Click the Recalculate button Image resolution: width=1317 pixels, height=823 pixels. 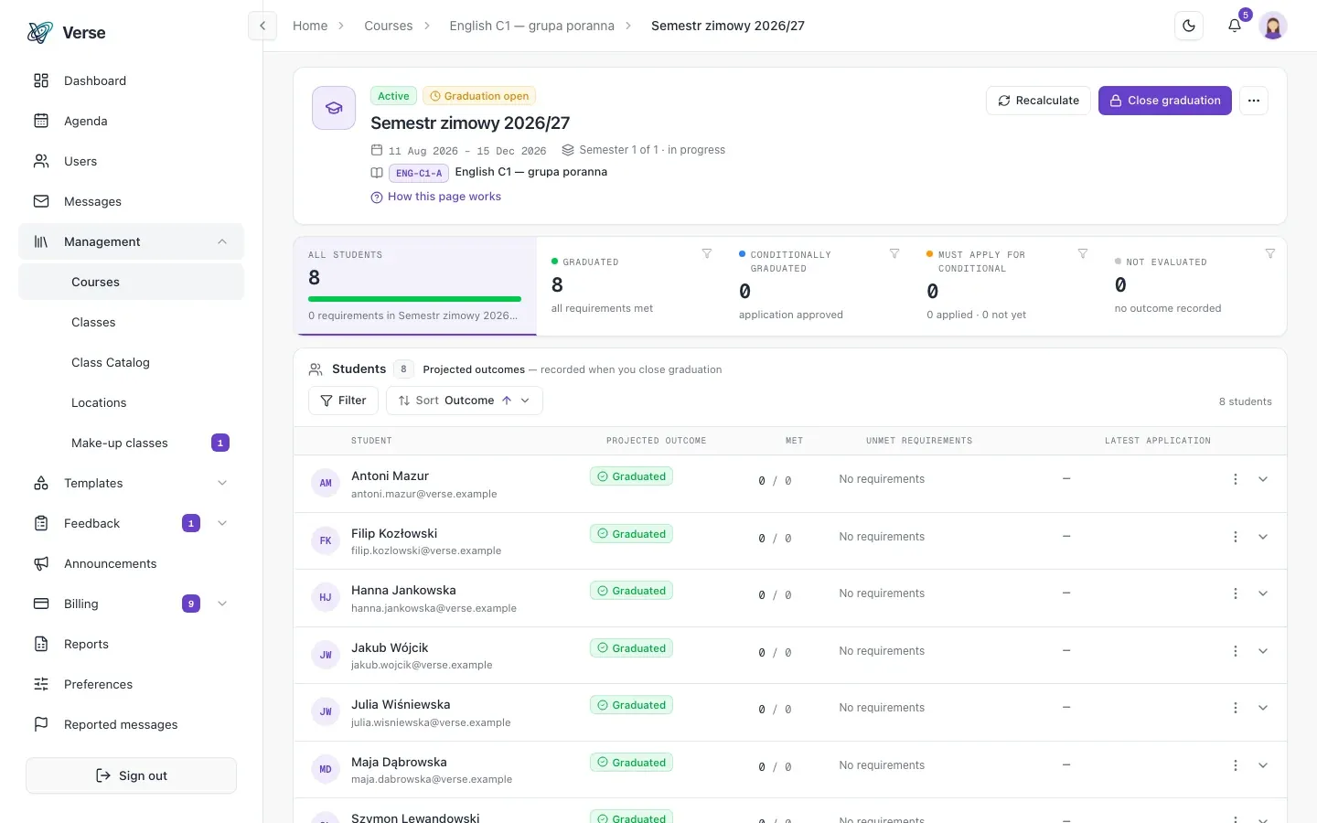click(x=1038, y=101)
